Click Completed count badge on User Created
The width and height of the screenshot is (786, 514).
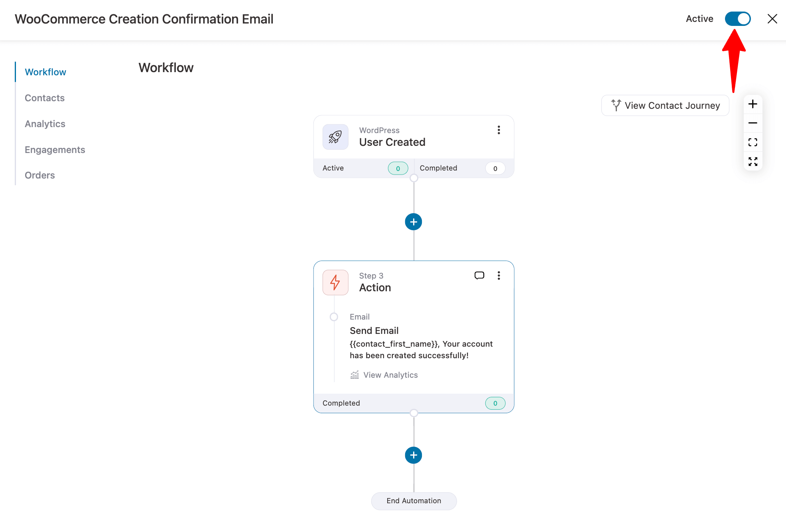495,169
